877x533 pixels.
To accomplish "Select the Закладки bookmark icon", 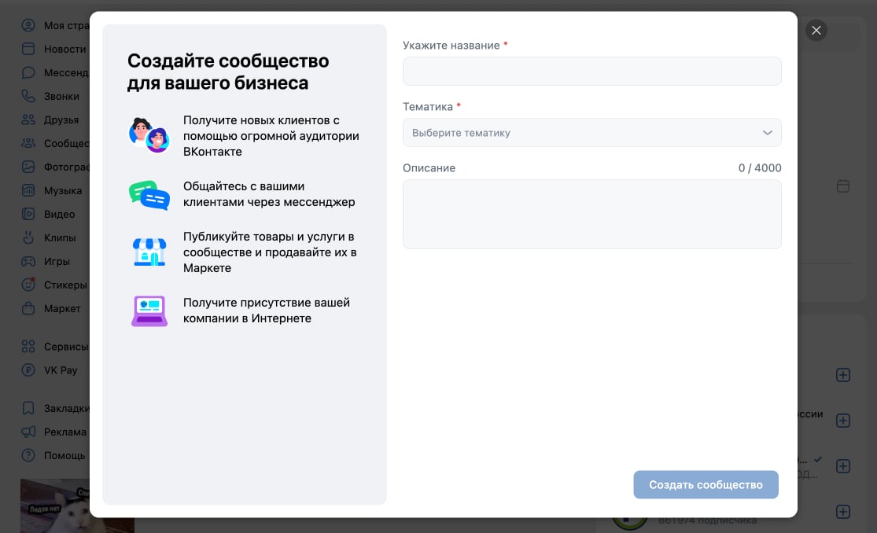I will coord(28,408).
